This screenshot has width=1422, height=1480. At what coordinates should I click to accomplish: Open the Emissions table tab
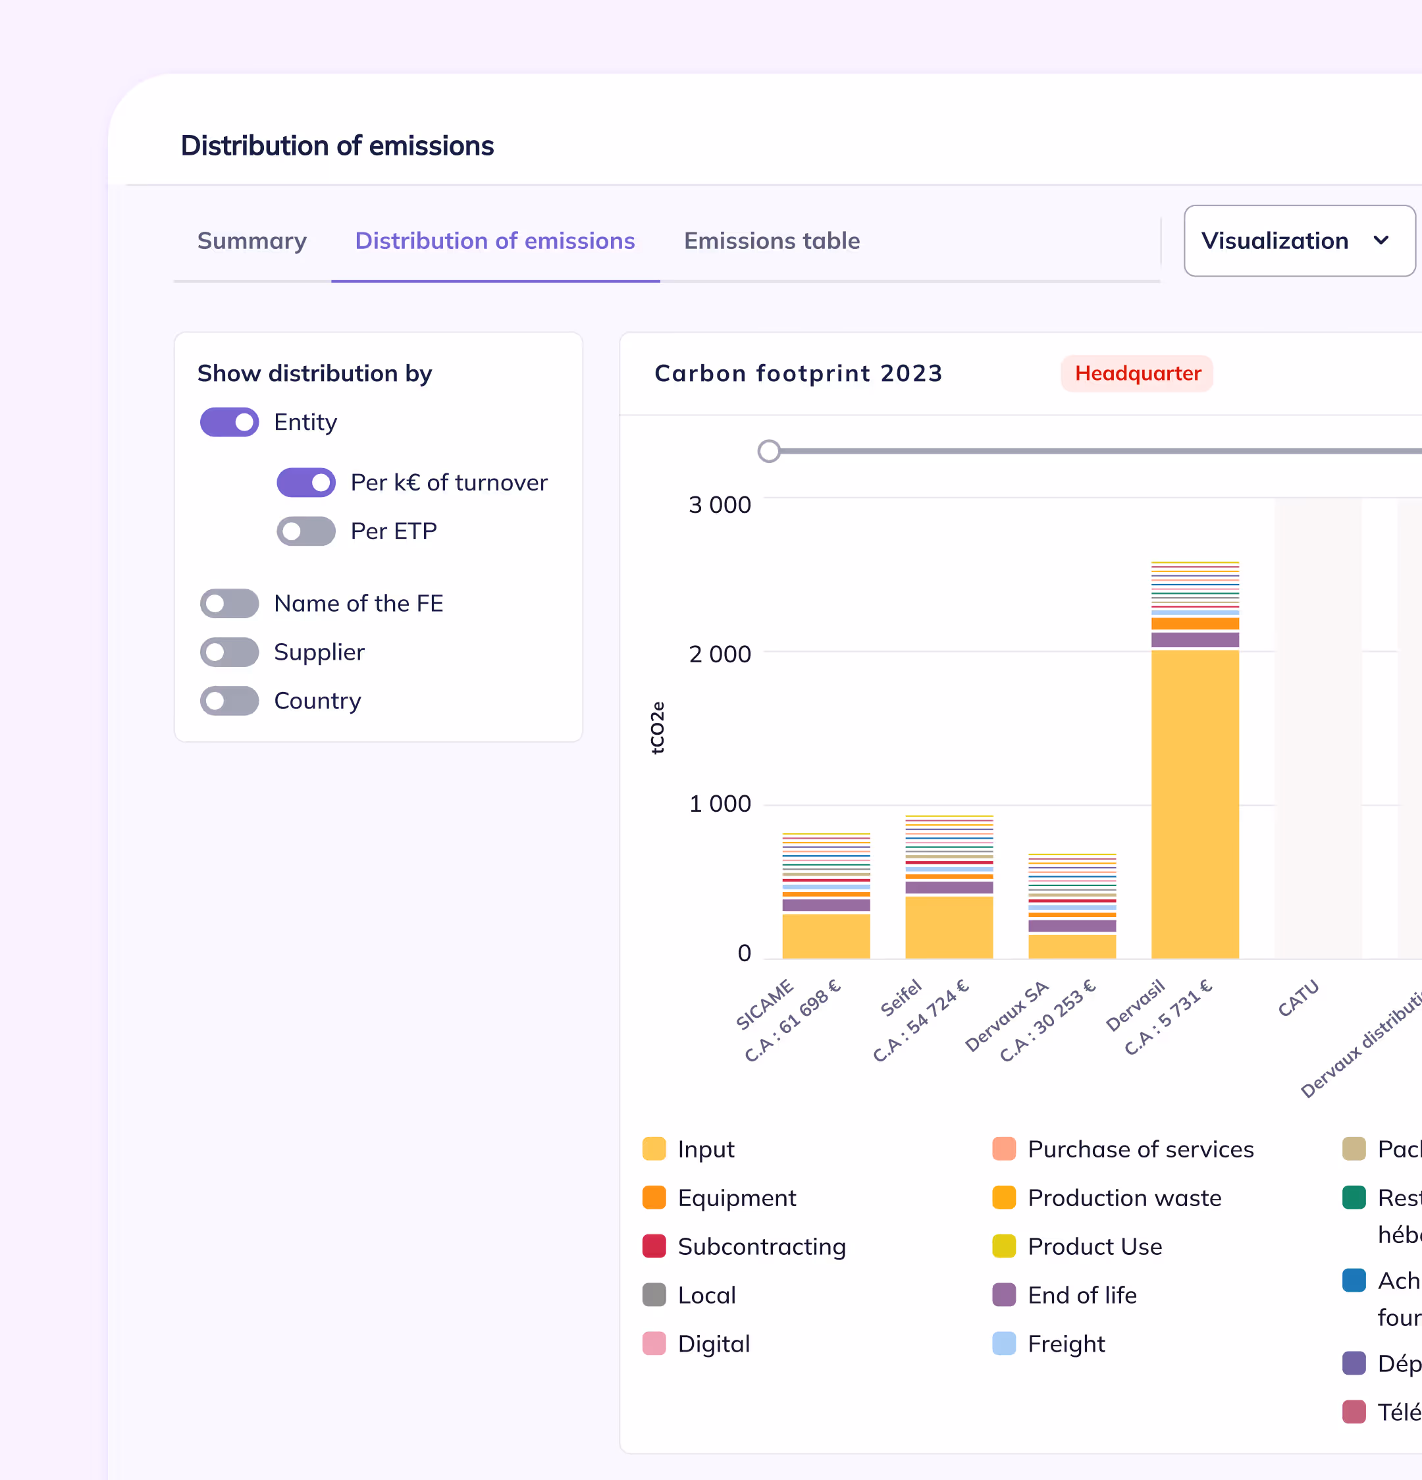click(771, 241)
